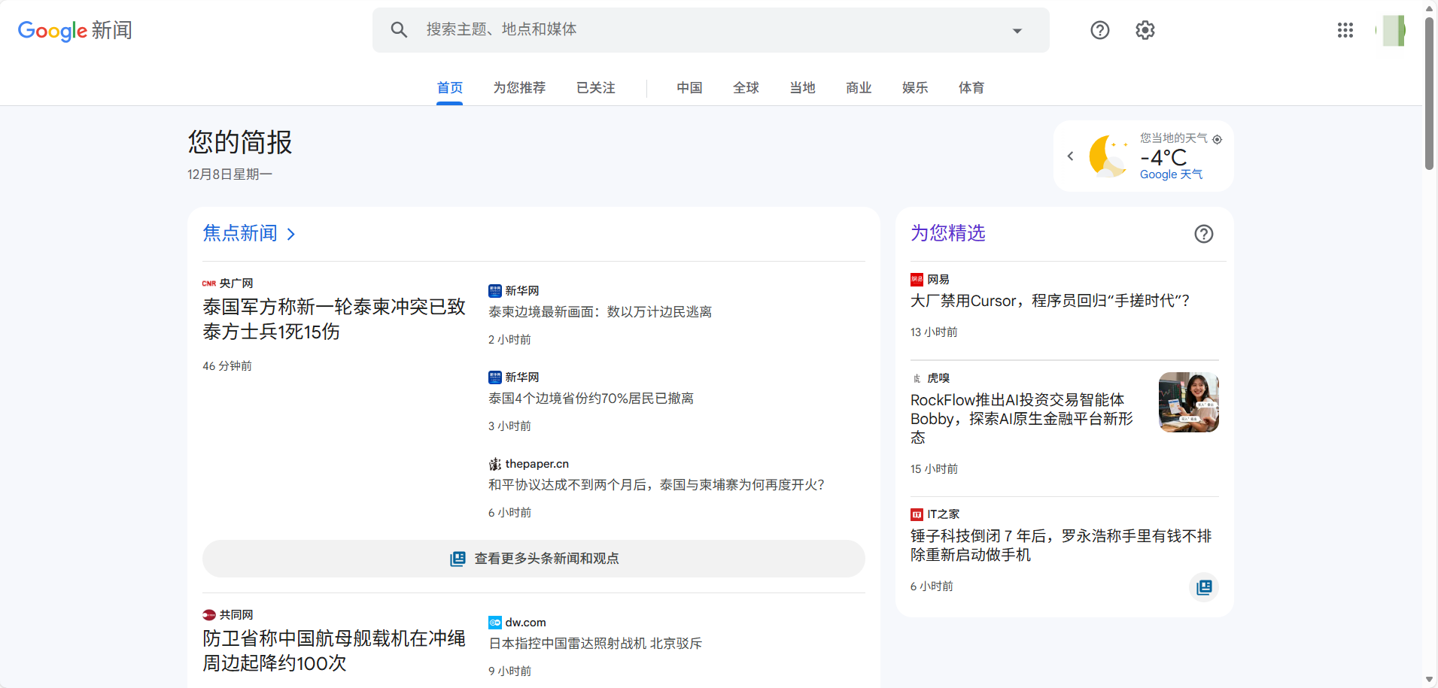
Task: Open the settings gear icon
Action: [x=1145, y=30]
